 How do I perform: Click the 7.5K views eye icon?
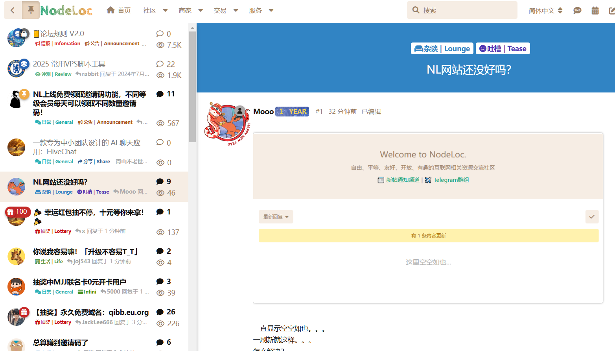[160, 45]
